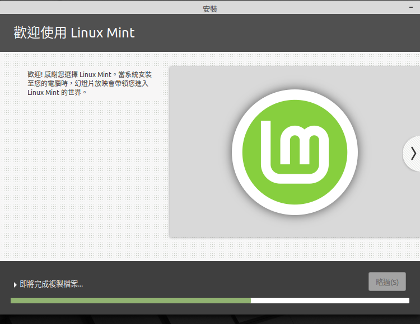Click the welcome paragraph starting 歡迎! 感謝您選擇
420x324 pixels.
pos(90,83)
